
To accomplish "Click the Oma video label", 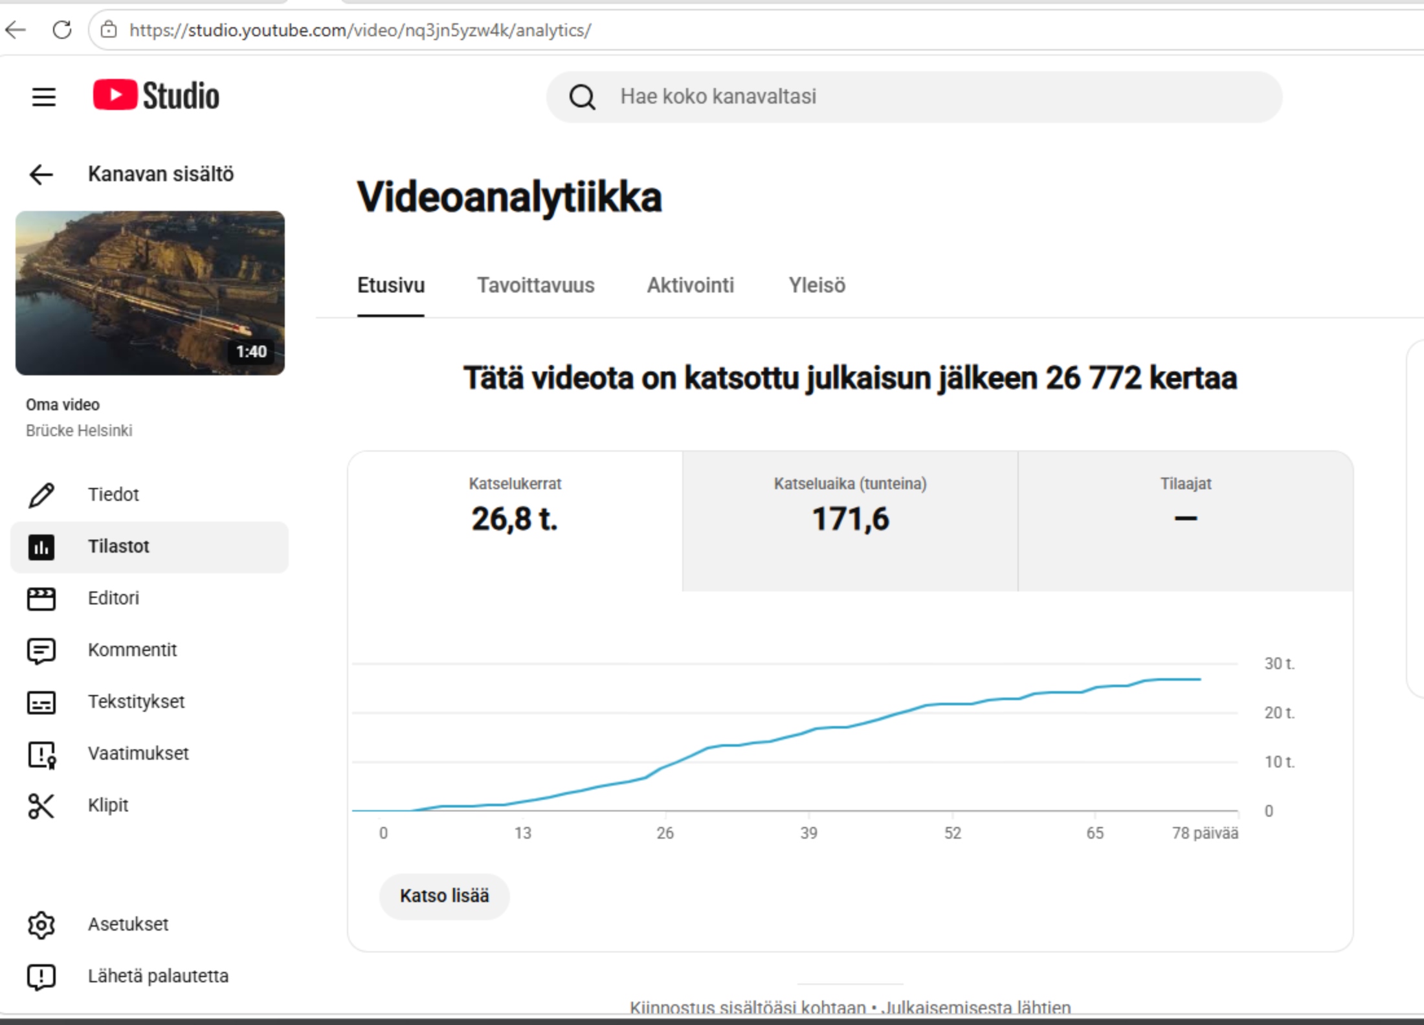I will pos(63,405).
